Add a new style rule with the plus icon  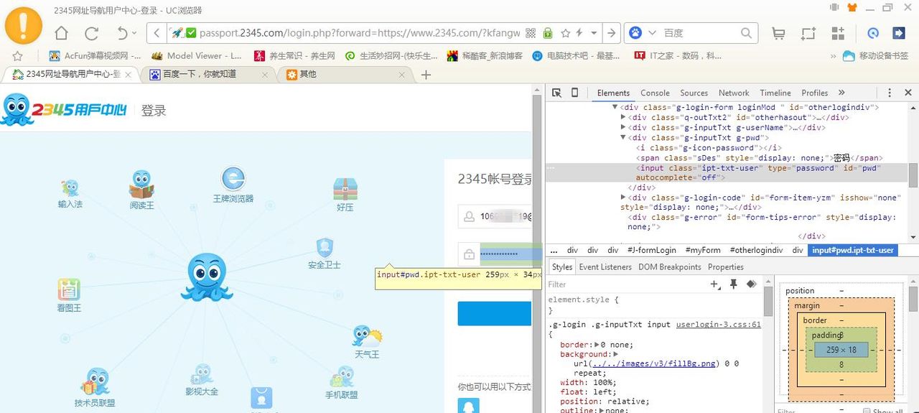pos(715,284)
